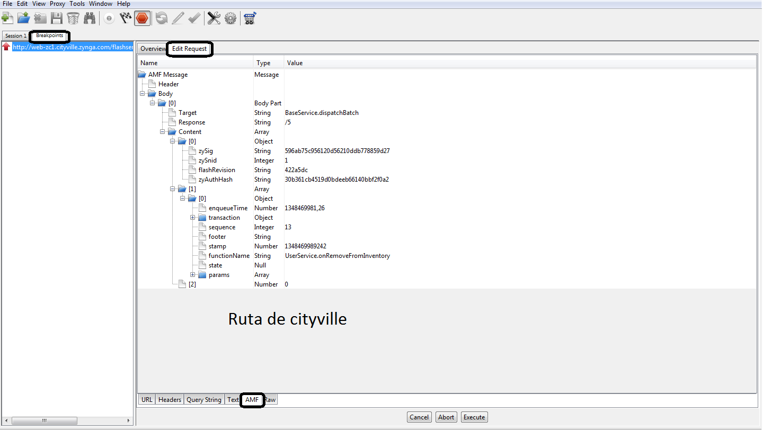
Task: Create a new session with the toolbar icon
Action: click(x=7, y=19)
